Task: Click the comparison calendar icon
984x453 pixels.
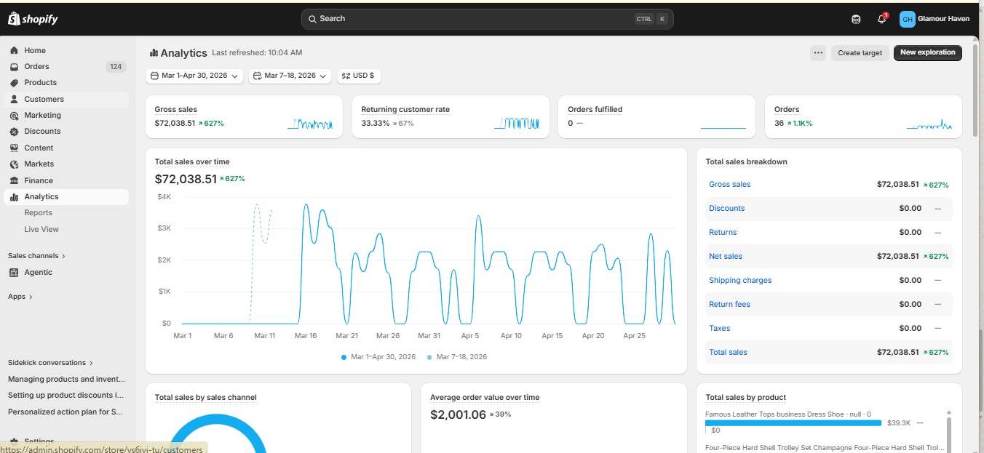Action: pyautogui.click(x=257, y=76)
